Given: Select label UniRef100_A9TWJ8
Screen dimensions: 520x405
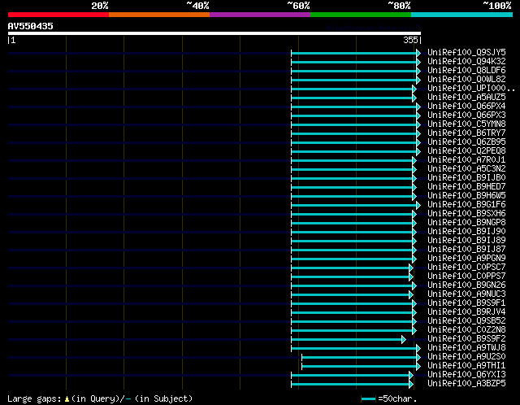Looking at the screenshot, I should click(466, 348).
